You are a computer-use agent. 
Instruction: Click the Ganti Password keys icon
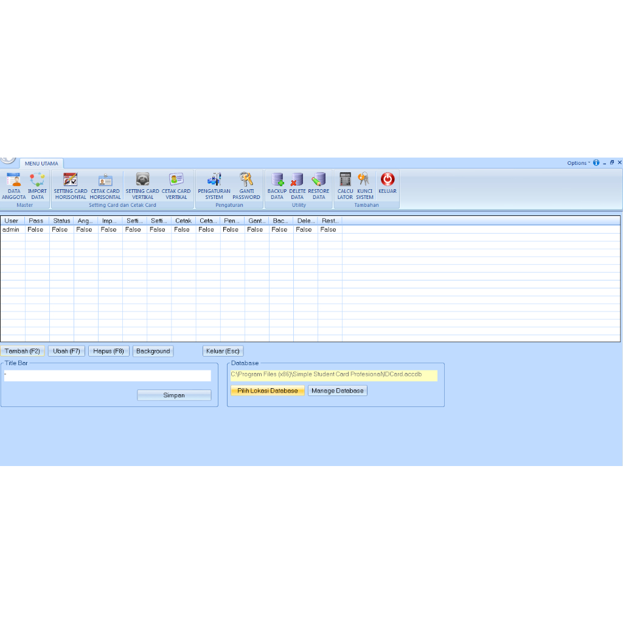click(x=246, y=186)
